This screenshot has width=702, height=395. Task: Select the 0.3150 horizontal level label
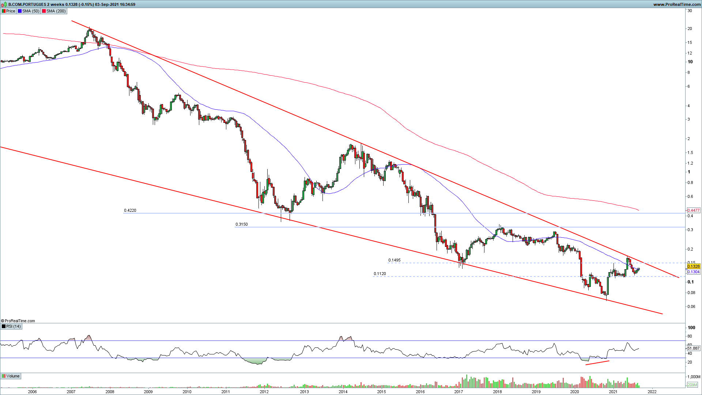click(x=241, y=224)
